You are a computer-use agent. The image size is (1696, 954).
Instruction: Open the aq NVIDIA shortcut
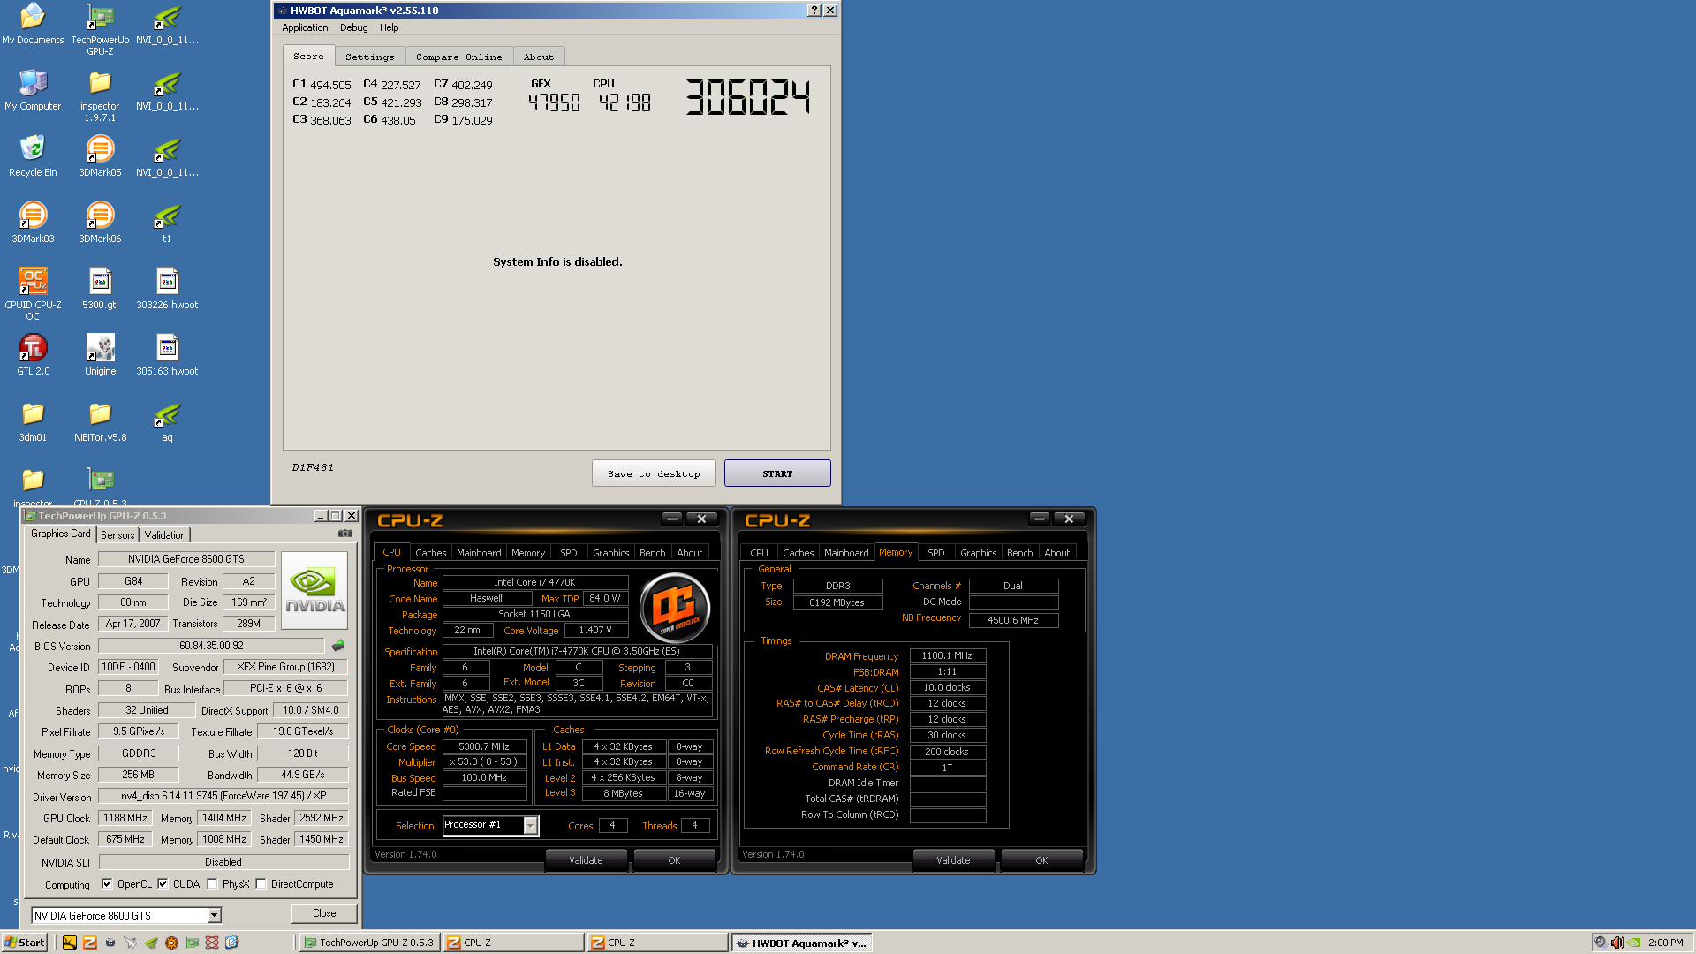pyautogui.click(x=167, y=421)
